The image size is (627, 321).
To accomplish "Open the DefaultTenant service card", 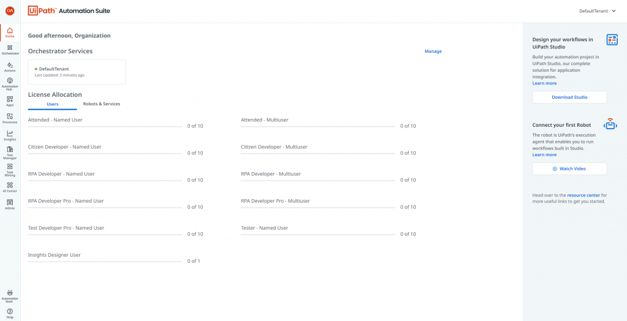I will [77, 72].
